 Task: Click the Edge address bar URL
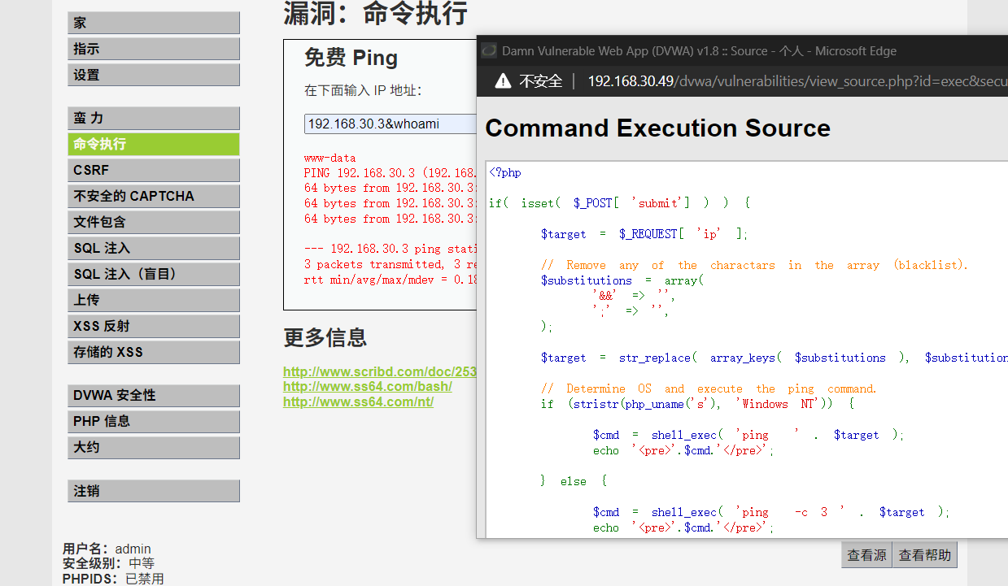(x=797, y=81)
